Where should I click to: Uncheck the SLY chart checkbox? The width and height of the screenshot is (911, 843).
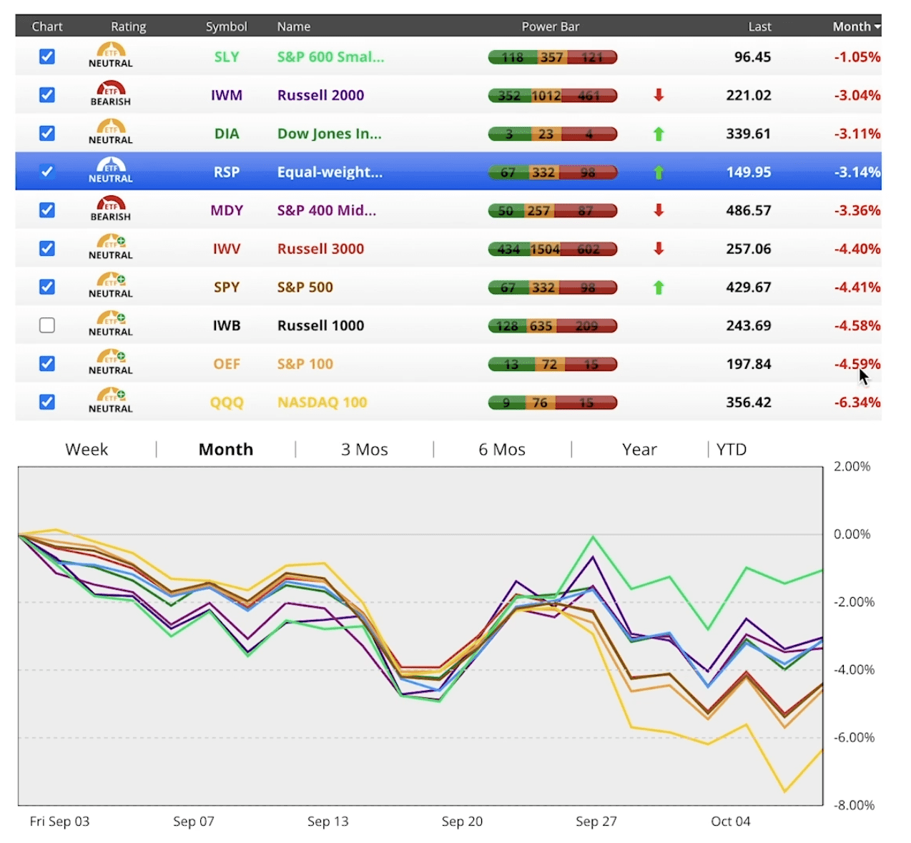[x=47, y=56]
